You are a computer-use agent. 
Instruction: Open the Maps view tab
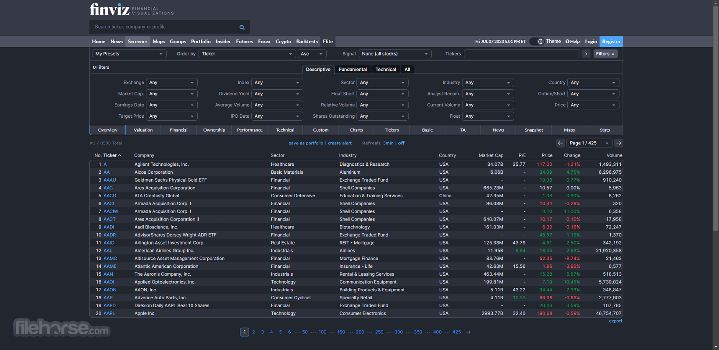coord(570,130)
